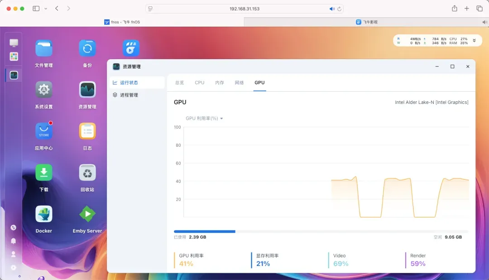Open the 文件管理 file manager icon
The image size is (489, 280).
click(44, 48)
